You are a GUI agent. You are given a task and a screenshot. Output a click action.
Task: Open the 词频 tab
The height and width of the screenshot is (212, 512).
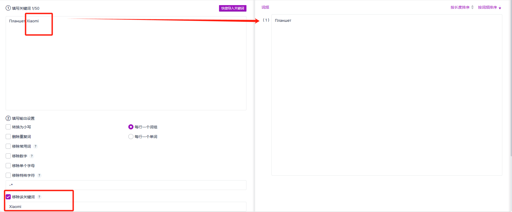265,7
